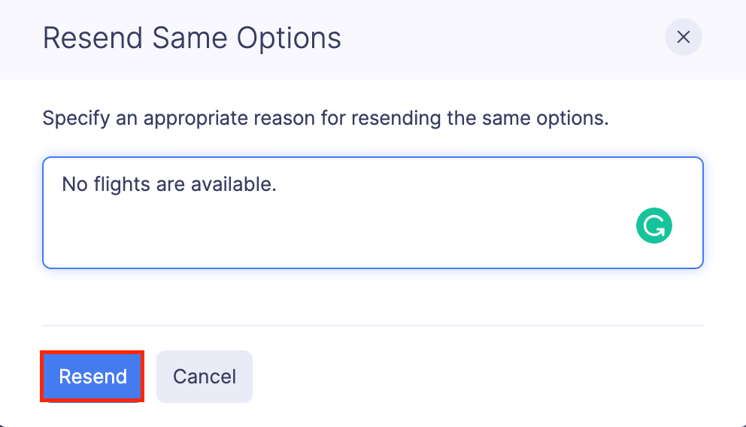Click empty footer area right of Cancel
The height and width of the screenshot is (427, 746).
tap(481, 377)
